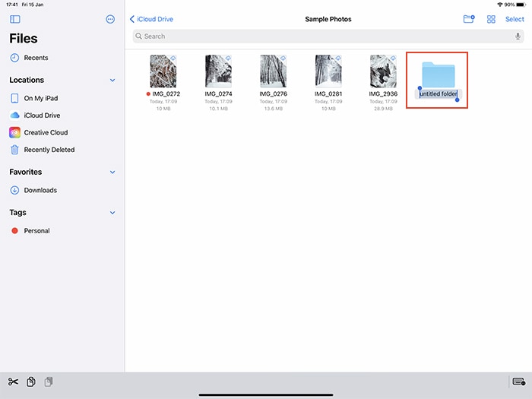
Task: Toggle the sidebar panel icon
Action: (x=15, y=19)
